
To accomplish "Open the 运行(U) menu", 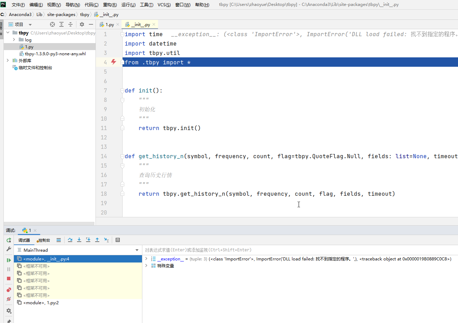I will click(128, 5).
